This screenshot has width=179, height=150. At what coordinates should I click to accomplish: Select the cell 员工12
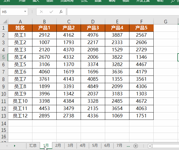[20, 116]
